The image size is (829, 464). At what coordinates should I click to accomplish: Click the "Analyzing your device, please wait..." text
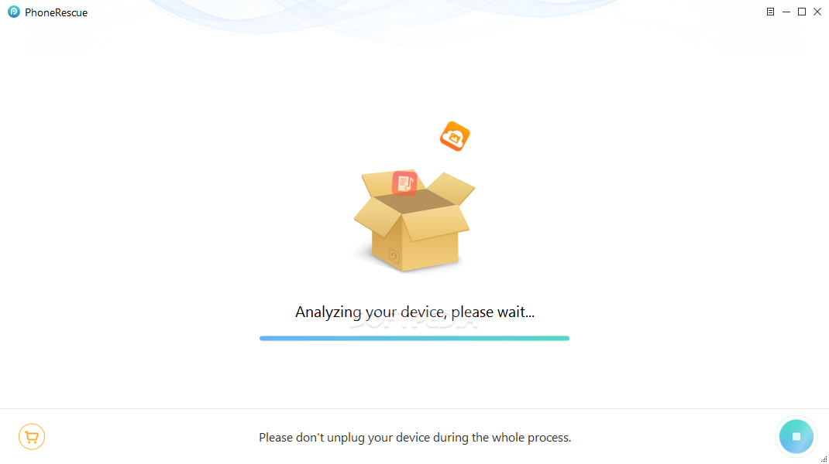point(414,312)
